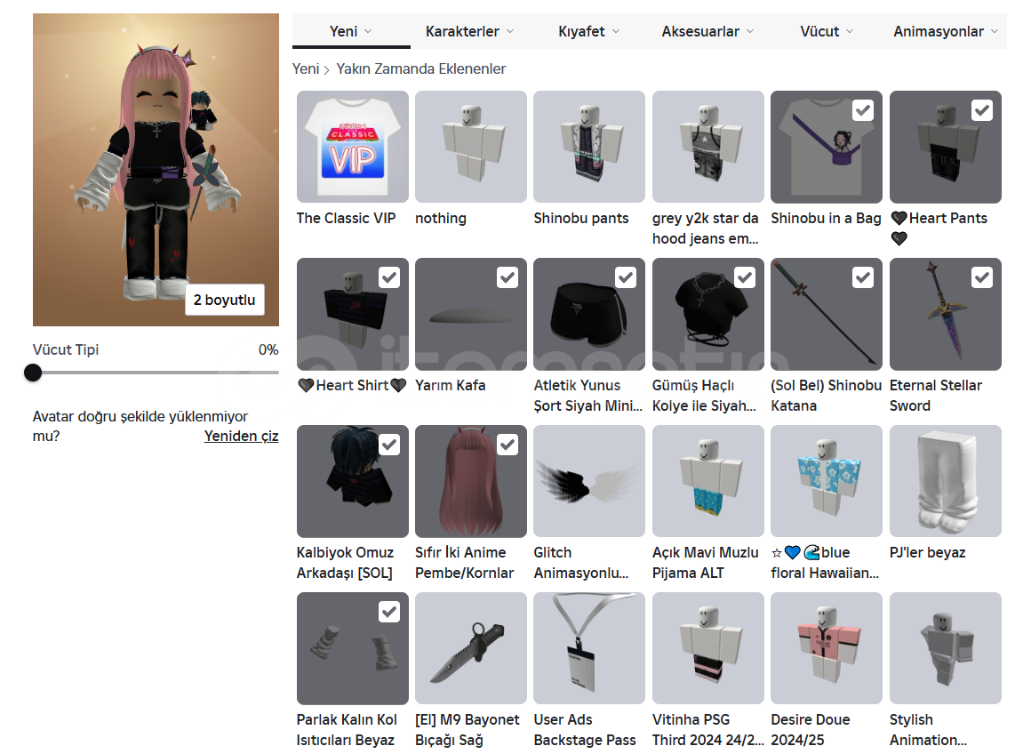Click the Yeniden çiz redraw link
This screenshot has height=754, width=1031.
(x=242, y=437)
